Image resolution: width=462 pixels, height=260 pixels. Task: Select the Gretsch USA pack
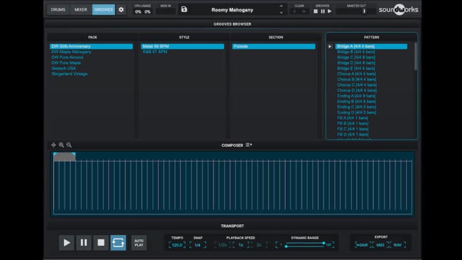point(91,68)
